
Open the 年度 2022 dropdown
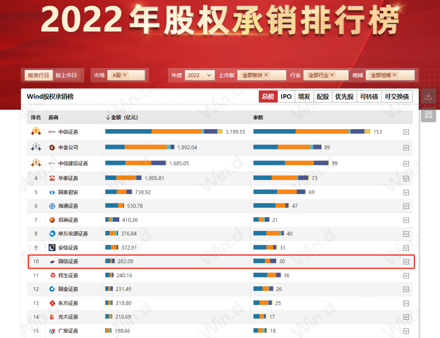click(x=200, y=75)
